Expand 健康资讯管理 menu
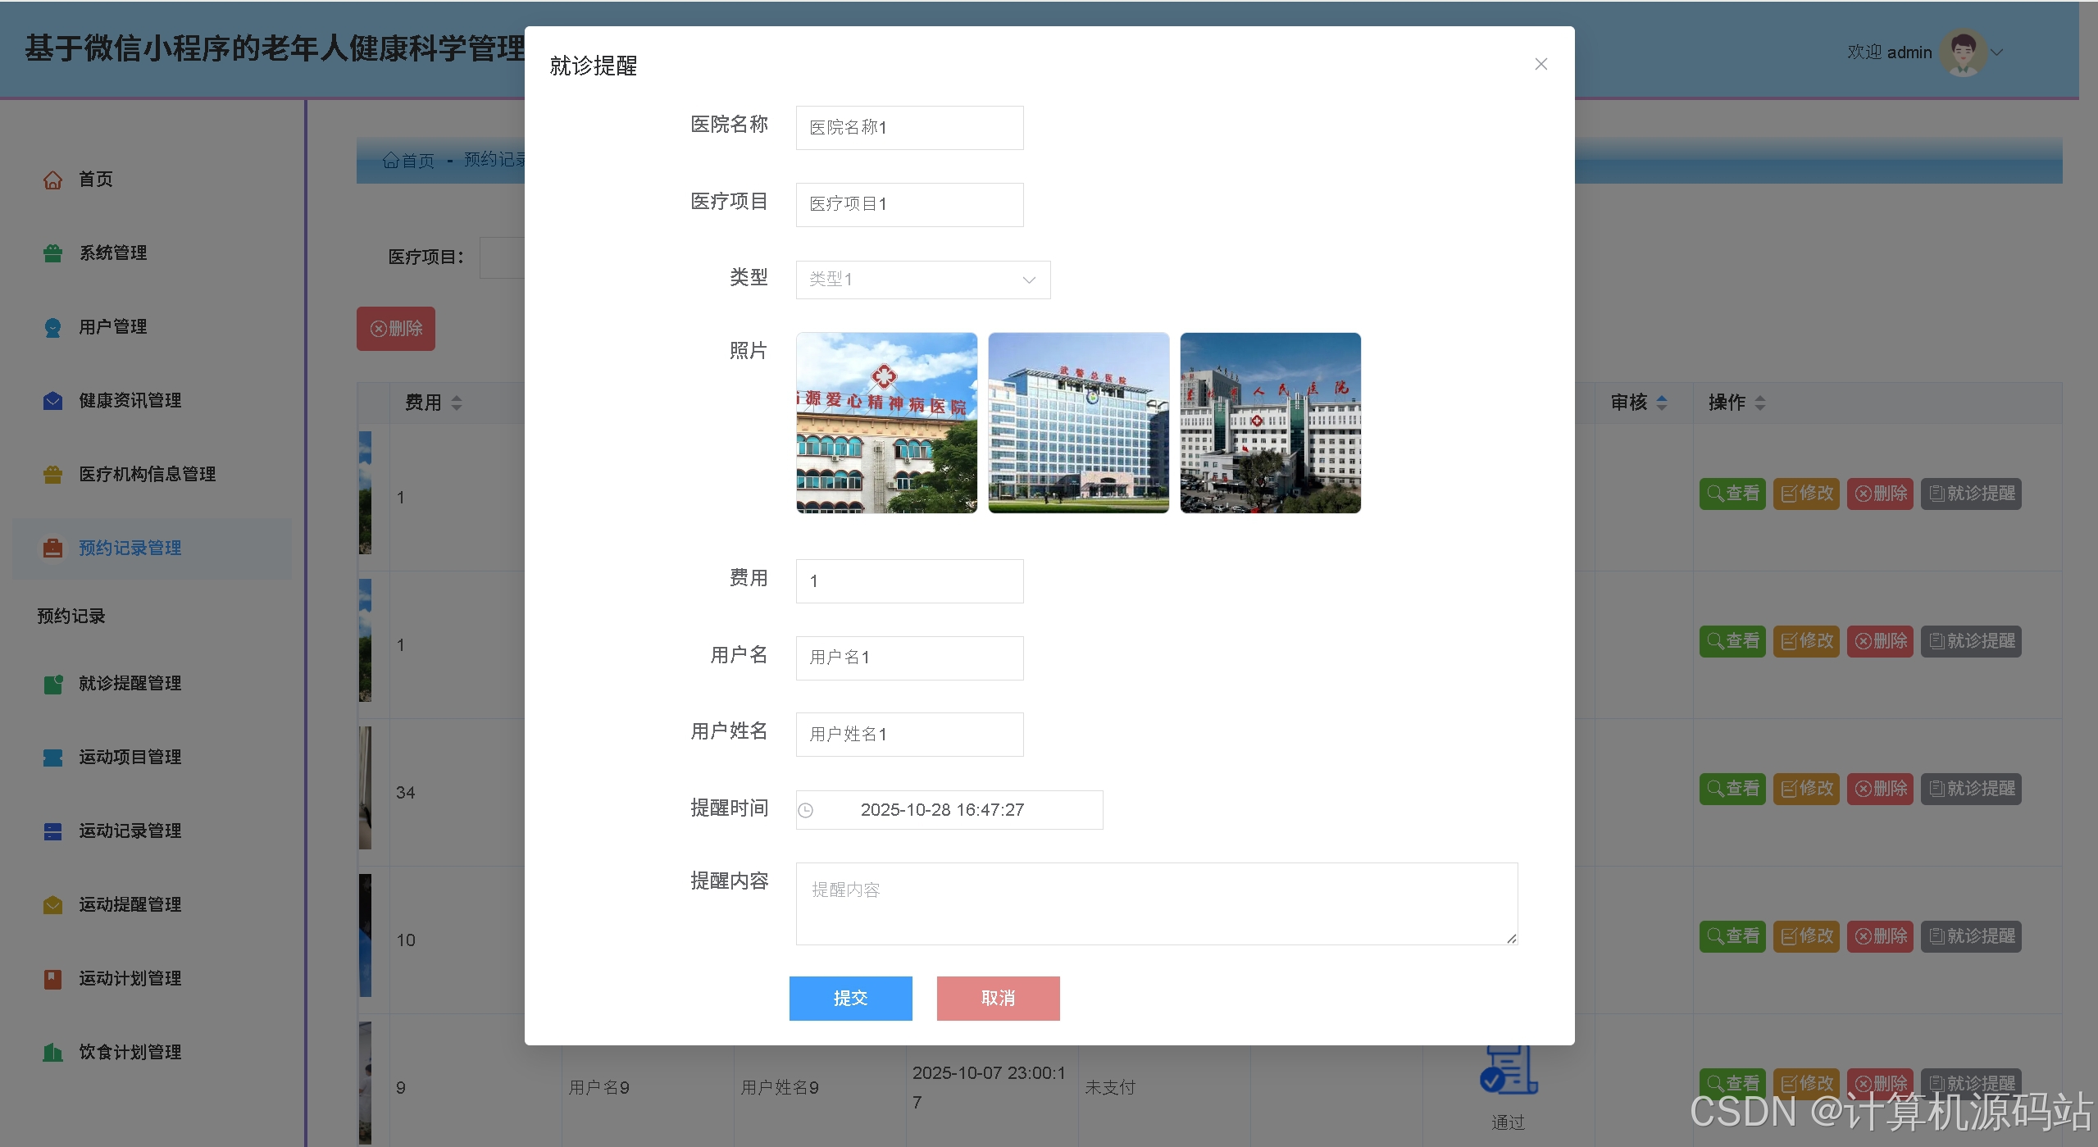The height and width of the screenshot is (1147, 2098). pyautogui.click(x=130, y=401)
